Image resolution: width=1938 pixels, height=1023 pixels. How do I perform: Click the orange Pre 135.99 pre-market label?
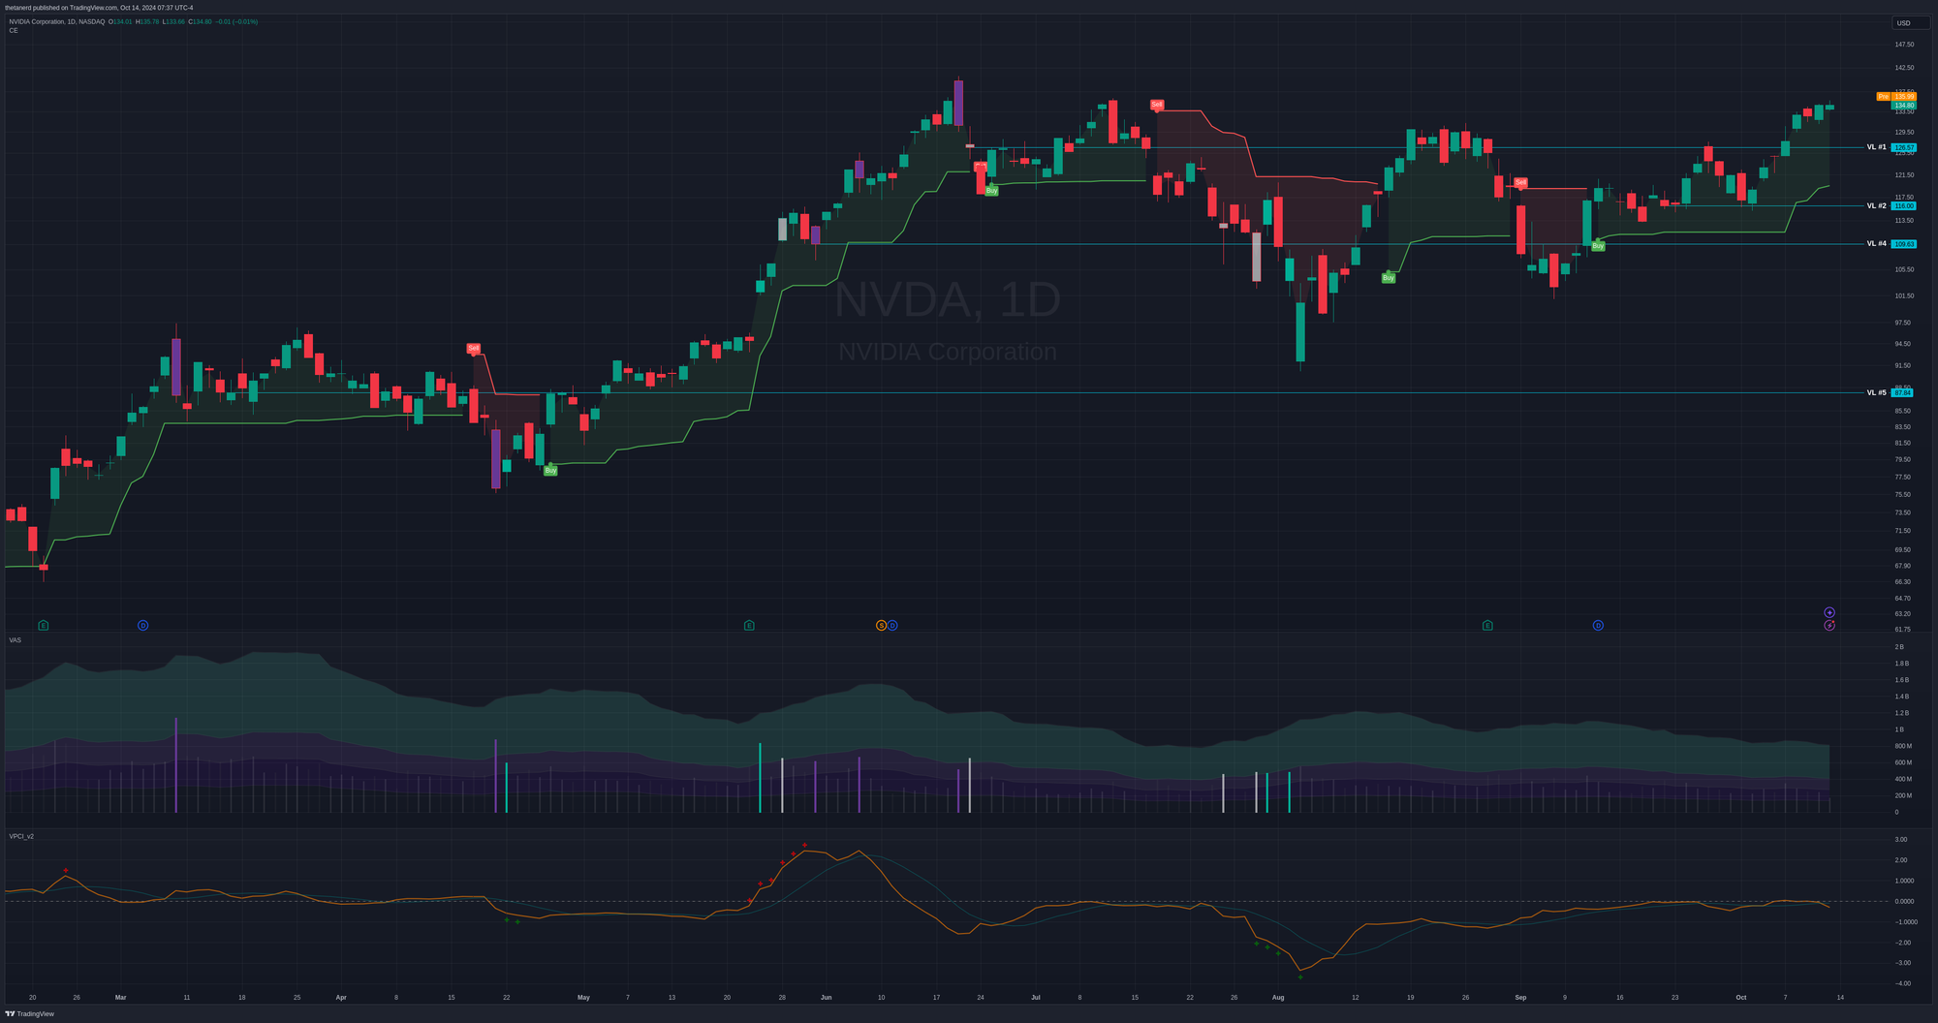click(1896, 97)
